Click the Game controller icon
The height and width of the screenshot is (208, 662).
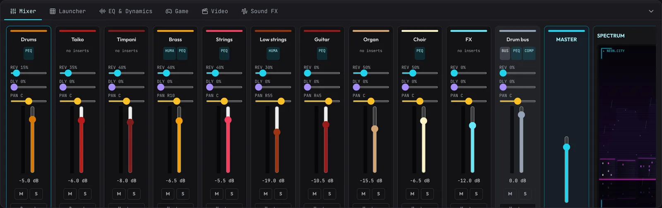pos(169,11)
